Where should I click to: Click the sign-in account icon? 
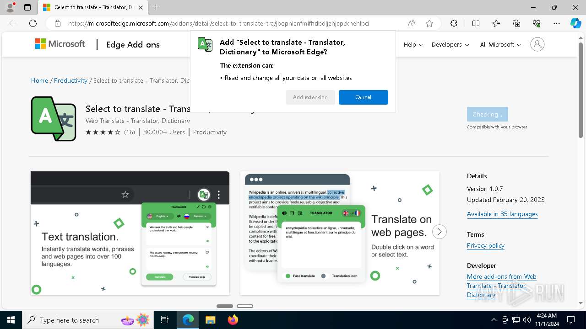pos(537,44)
